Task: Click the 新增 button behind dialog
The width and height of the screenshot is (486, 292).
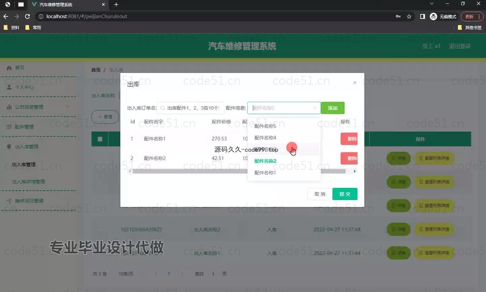Action: tap(105, 117)
